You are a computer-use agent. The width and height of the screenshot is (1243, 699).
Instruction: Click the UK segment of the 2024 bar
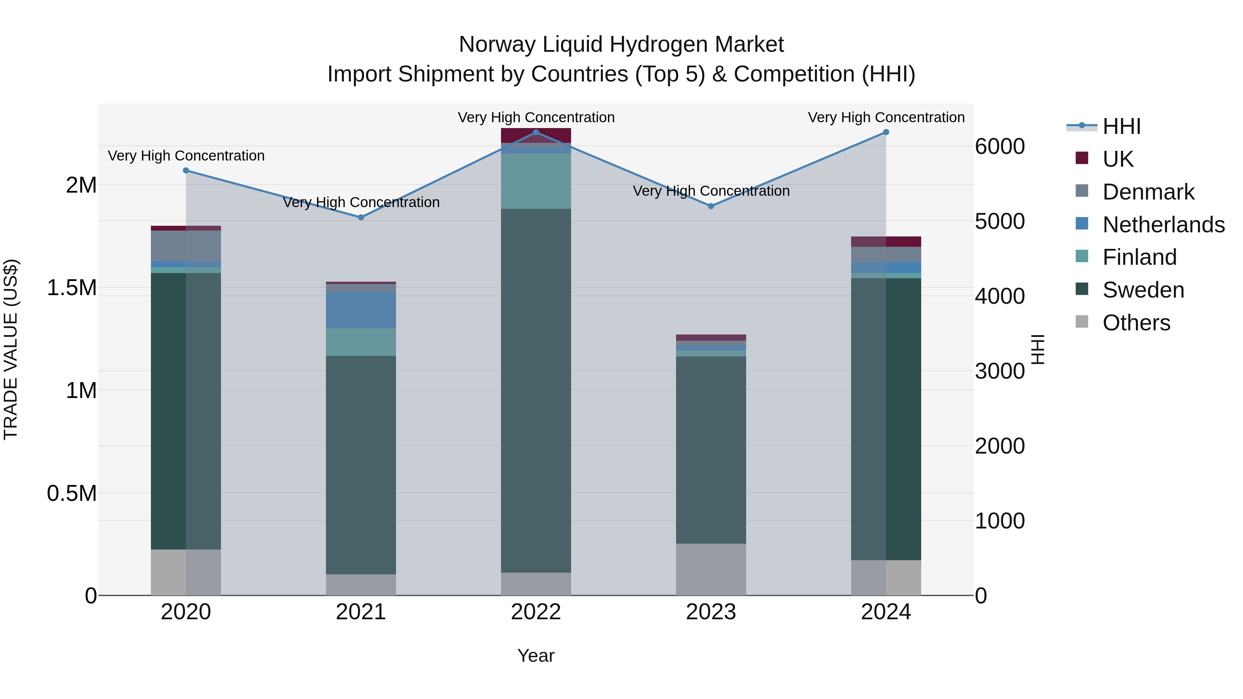886,242
